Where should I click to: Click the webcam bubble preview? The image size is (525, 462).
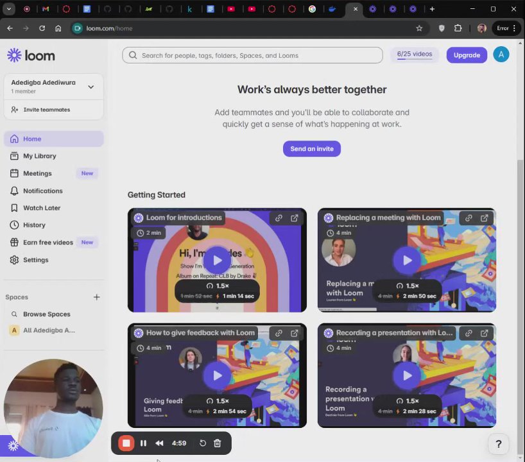pos(53,409)
